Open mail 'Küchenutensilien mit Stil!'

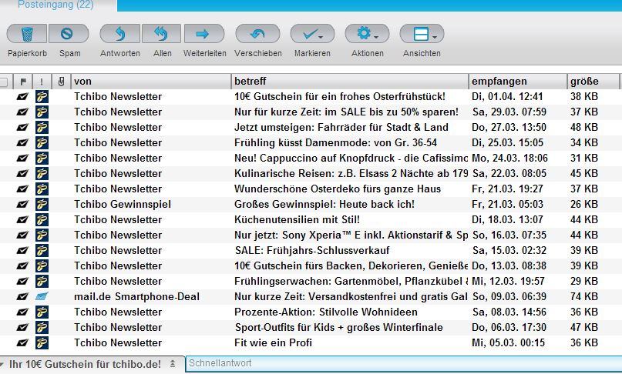pyautogui.click(x=297, y=220)
